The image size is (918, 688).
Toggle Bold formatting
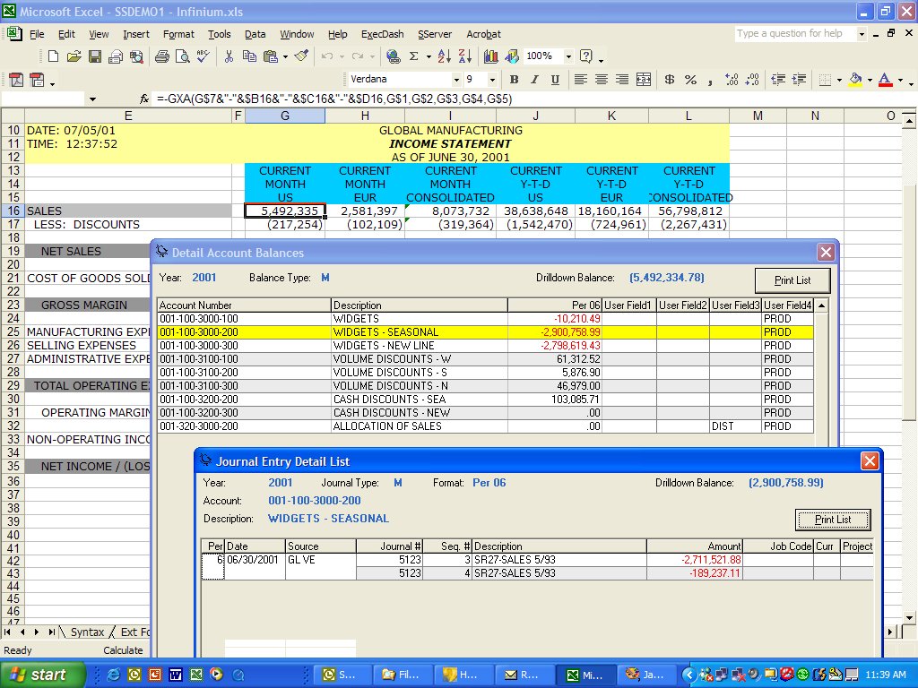point(514,80)
